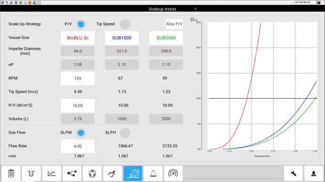The width and height of the screenshot is (325, 182).
Task: Open the trend chart screen
Action: (51, 174)
